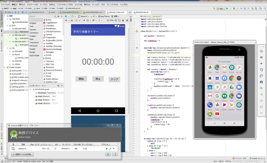Open the ヘルプ(H) menu
This screenshot has height=163, width=267.
click(x=124, y=5)
